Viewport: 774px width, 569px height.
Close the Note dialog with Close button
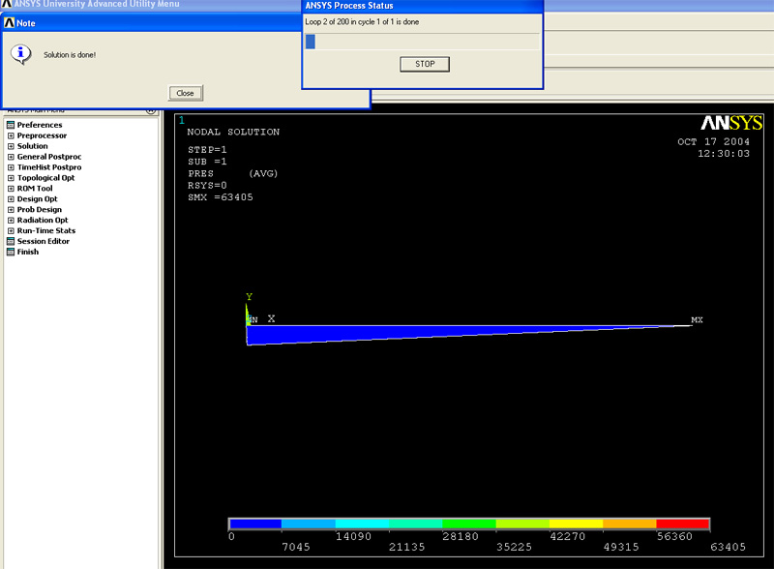click(x=185, y=93)
